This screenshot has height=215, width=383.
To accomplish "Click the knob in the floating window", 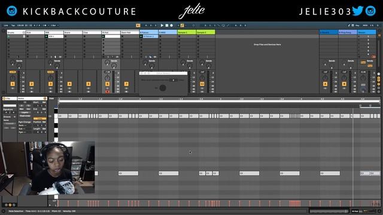I will [163, 88].
